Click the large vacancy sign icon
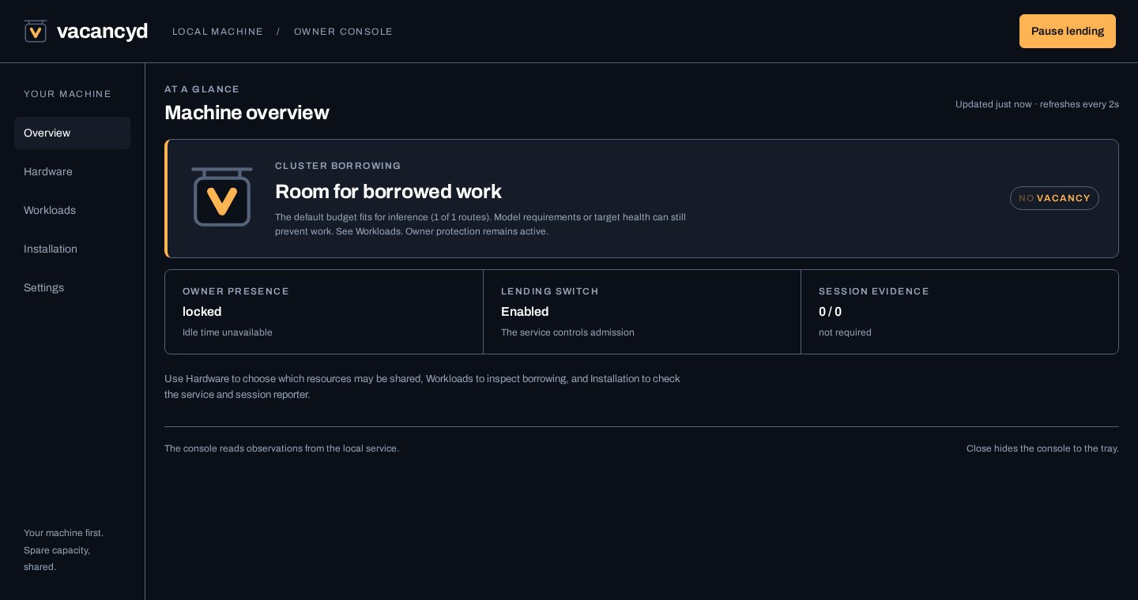 coord(222,197)
